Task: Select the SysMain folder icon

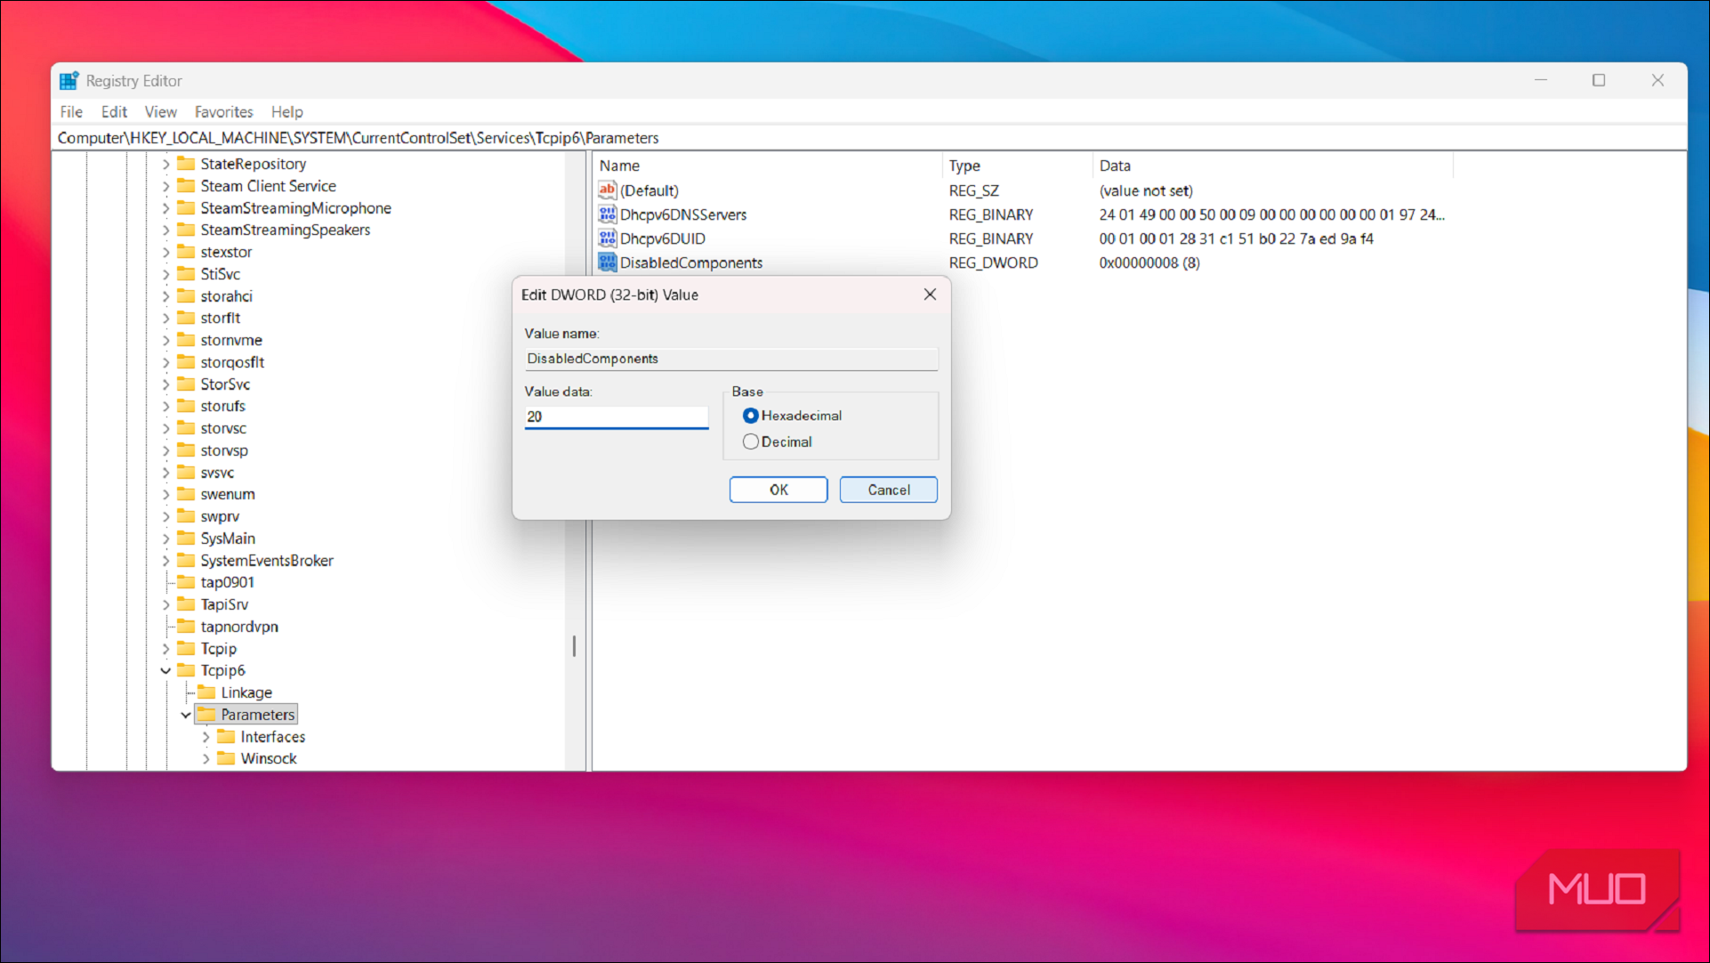Action: [x=186, y=538]
